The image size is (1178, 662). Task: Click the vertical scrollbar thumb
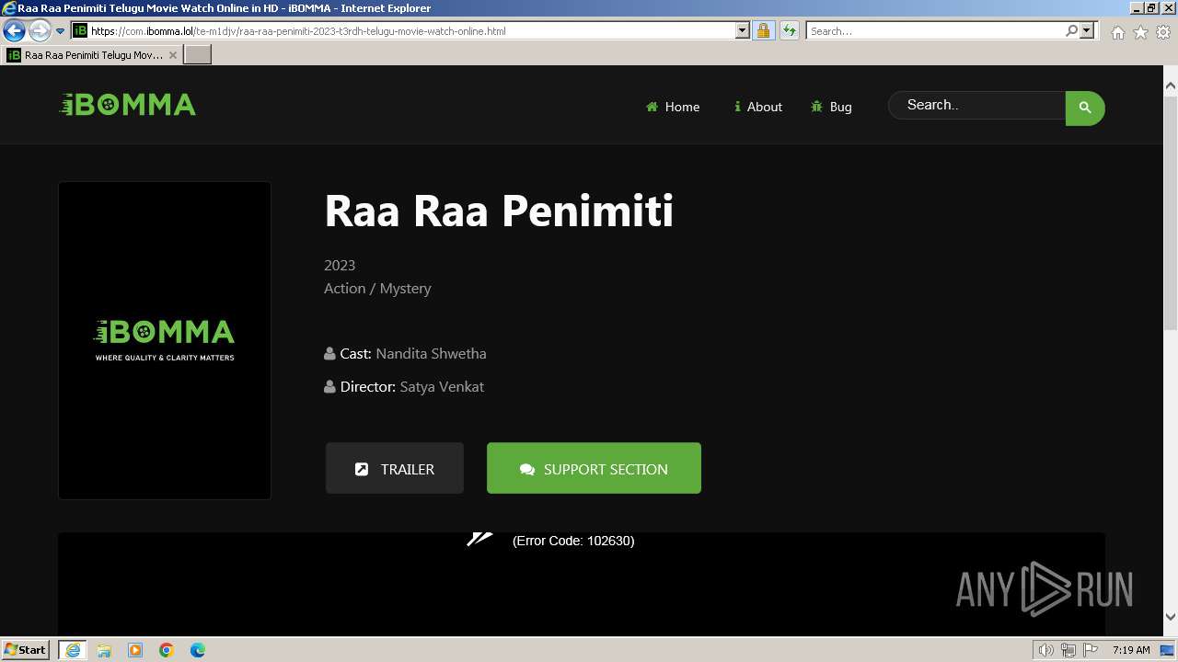(x=1171, y=211)
